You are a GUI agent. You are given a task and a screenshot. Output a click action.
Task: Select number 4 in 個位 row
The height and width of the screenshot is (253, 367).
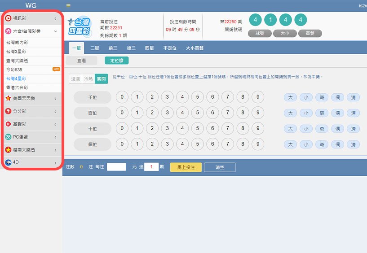click(x=182, y=144)
